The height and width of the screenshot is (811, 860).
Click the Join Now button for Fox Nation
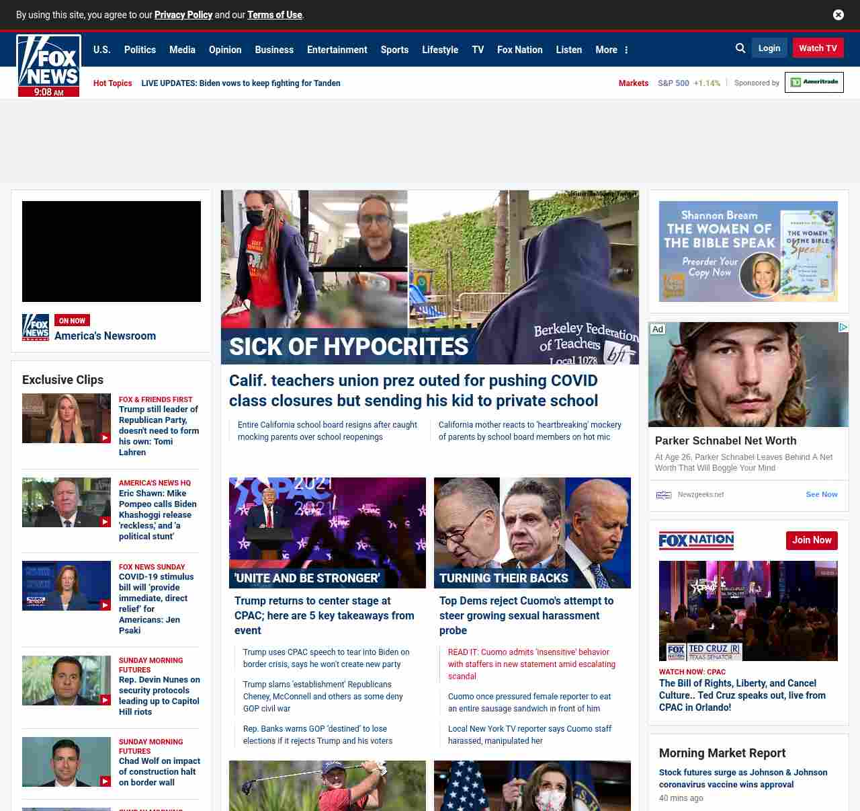coord(811,540)
